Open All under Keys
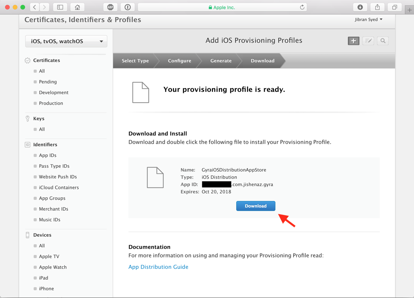 (x=42, y=129)
